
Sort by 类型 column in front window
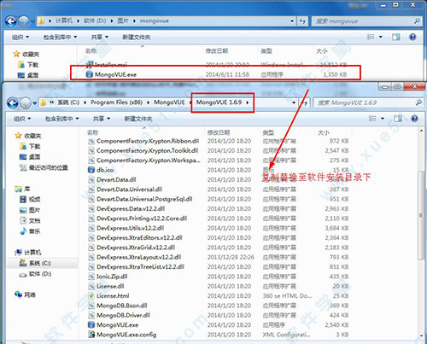[268, 132]
